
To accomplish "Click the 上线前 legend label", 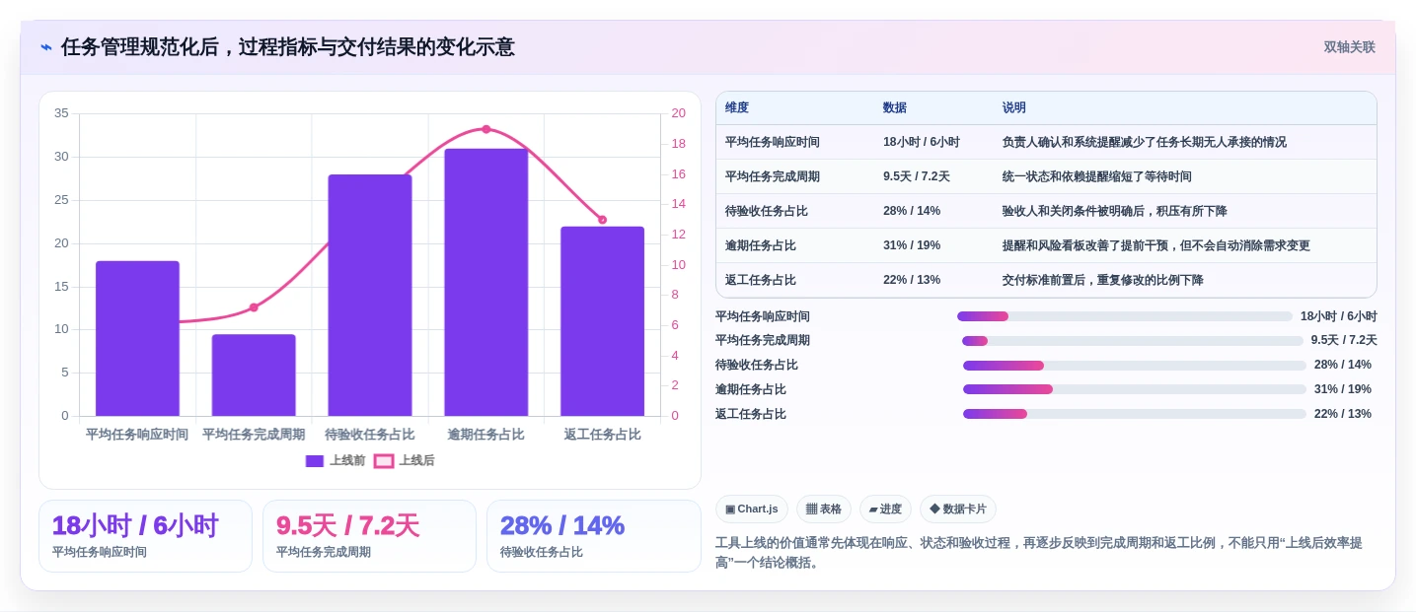I will tap(347, 460).
